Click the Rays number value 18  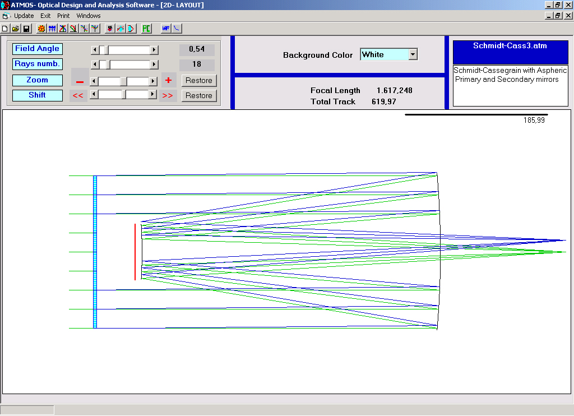pos(197,64)
